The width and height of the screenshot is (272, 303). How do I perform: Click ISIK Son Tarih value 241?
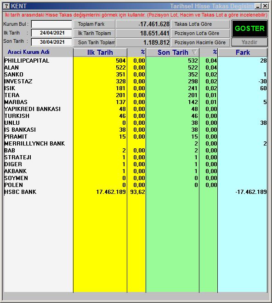(193, 88)
